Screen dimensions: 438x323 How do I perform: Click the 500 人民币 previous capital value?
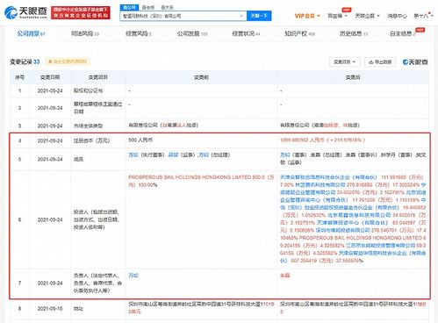click(x=140, y=140)
